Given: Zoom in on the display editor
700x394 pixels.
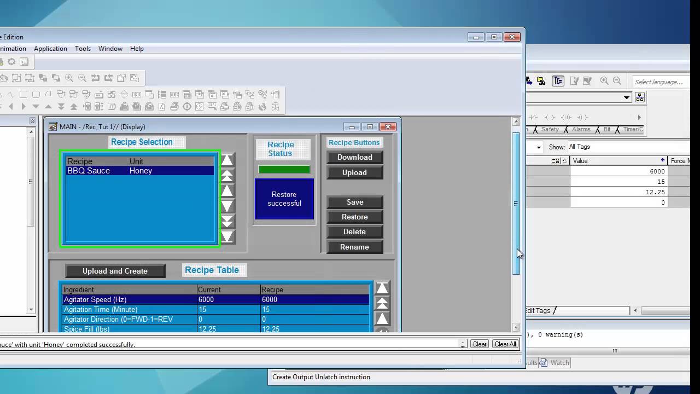Looking at the screenshot, I should tap(69, 78).
